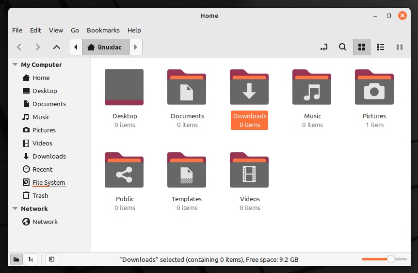Image resolution: width=418 pixels, height=273 pixels.
Task: Click the linuxiac path button
Action: tap(106, 47)
